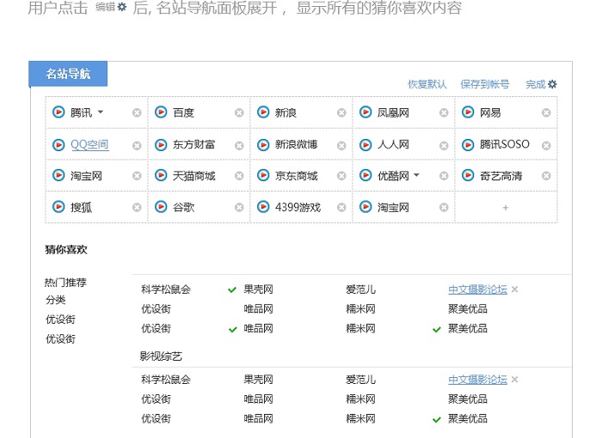Click the 保存到帐号 link
Screen dimensions: 602x438
pos(485,84)
